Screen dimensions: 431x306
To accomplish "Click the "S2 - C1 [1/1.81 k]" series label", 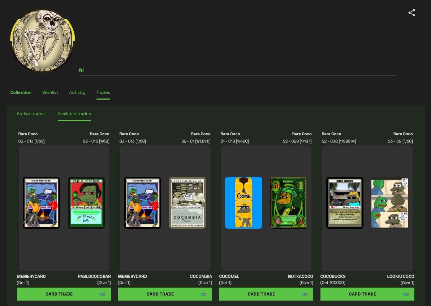I will click(x=196, y=141).
